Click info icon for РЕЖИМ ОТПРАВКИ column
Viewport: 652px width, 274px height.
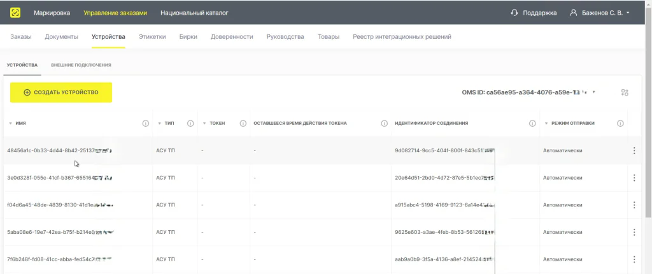click(620, 124)
